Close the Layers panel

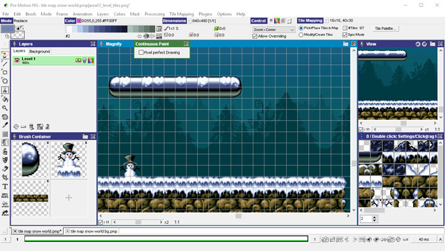coord(93,44)
